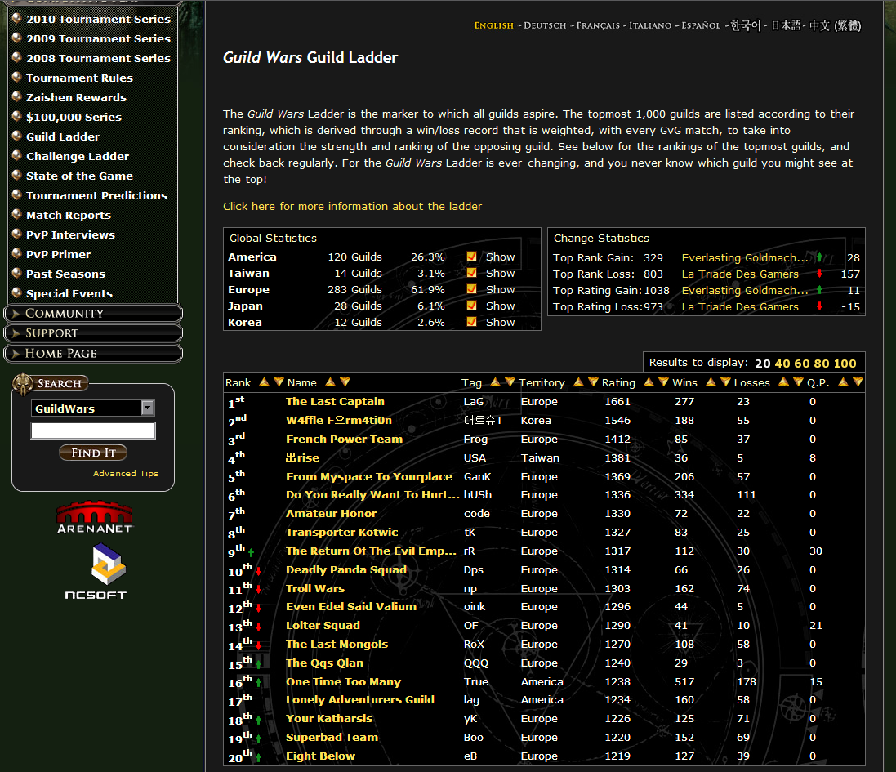Open French Power Team guild page
This screenshot has height=772, width=896.
coord(345,439)
